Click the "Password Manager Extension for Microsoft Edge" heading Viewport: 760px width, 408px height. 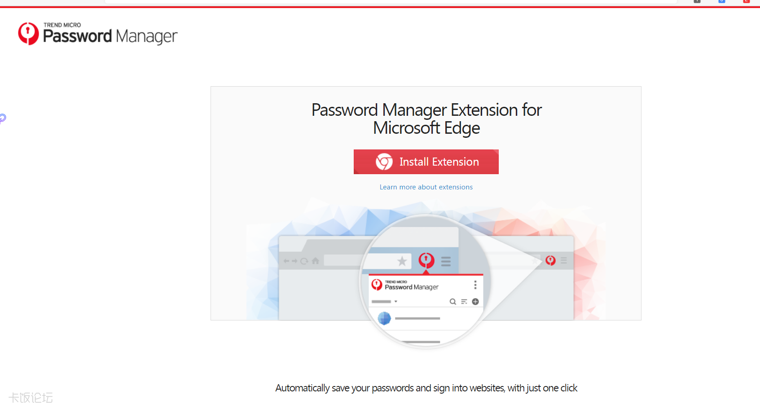[426, 119]
